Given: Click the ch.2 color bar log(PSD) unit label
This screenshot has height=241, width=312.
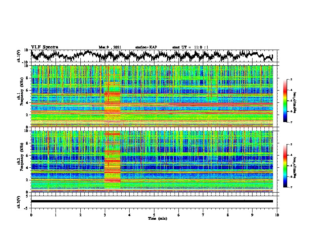Looking at the screenshot, I should 295,167.
